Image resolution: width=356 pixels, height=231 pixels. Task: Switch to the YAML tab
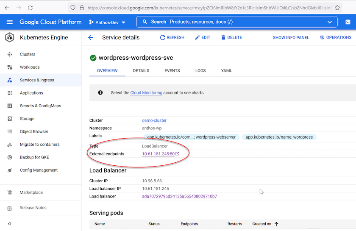(226, 71)
